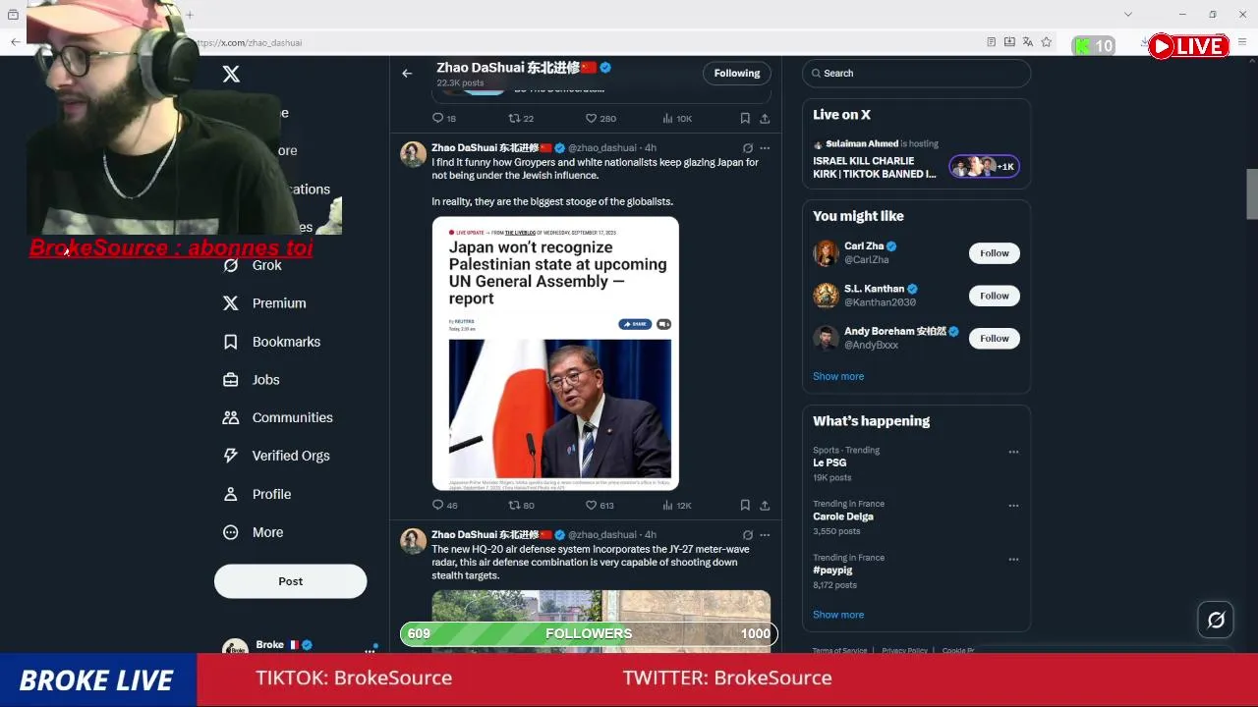Image resolution: width=1258 pixels, height=707 pixels.
Task: Repost the Japan Groypers post
Action: (514, 505)
